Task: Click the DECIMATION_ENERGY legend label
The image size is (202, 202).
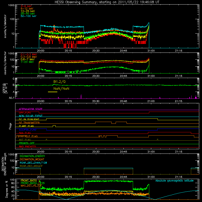Action: click(x=32, y=156)
